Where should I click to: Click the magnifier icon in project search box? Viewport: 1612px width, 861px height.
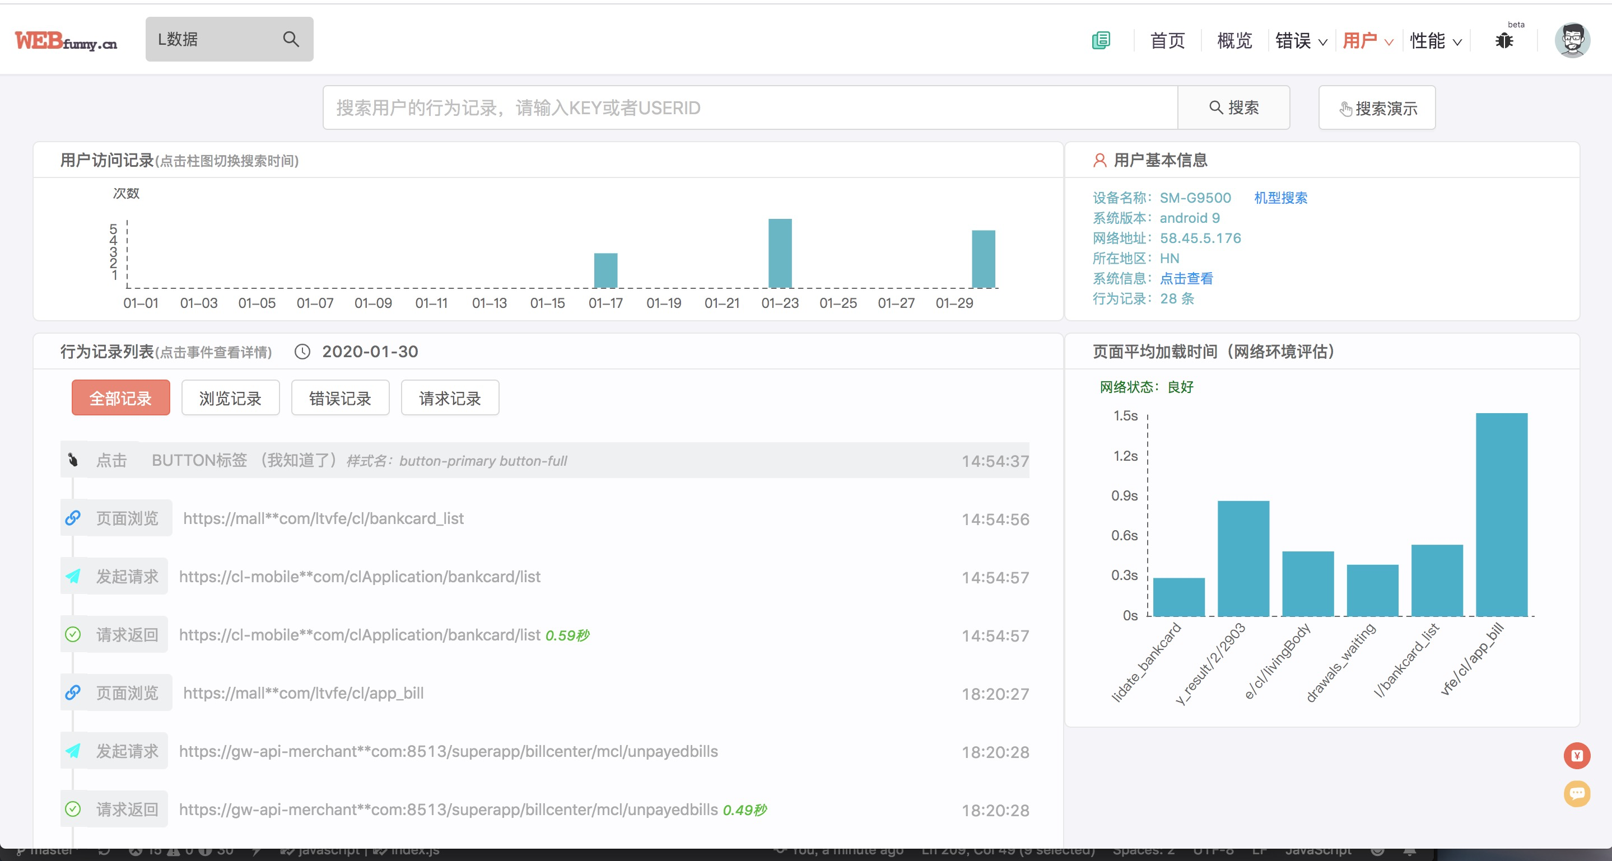(x=290, y=39)
